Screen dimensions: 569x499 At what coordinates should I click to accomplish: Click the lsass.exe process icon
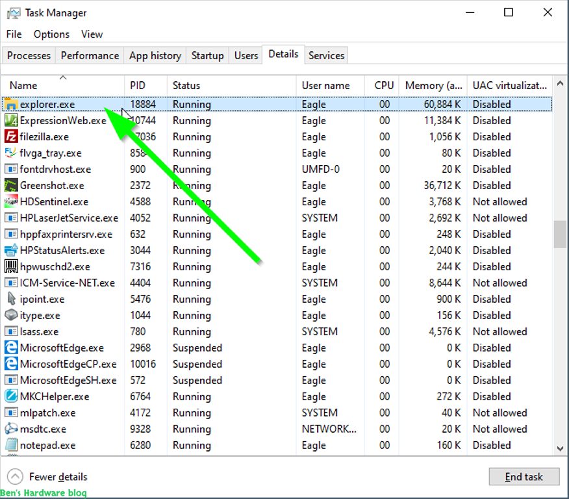11,331
